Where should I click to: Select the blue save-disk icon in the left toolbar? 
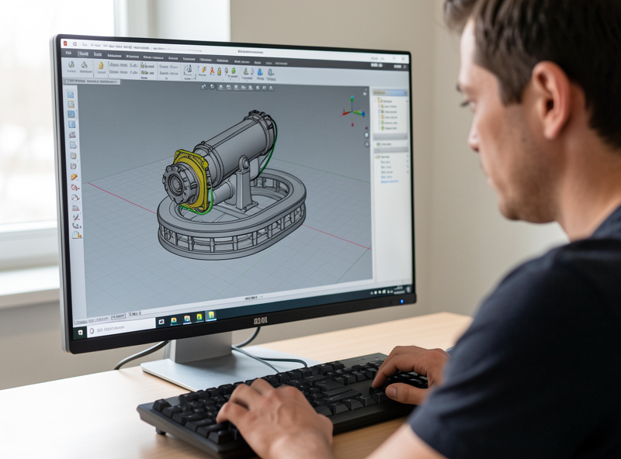click(x=71, y=114)
